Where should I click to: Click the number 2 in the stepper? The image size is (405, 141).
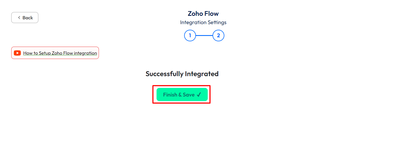tap(218, 36)
